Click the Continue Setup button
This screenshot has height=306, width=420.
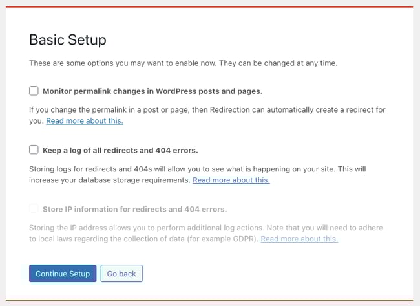(x=63, y=274)
